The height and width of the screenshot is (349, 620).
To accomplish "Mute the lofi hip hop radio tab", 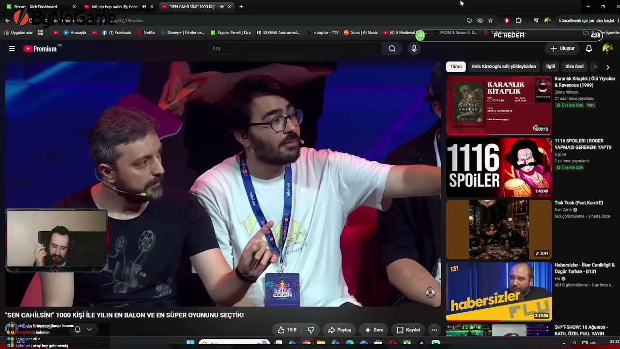I will coord(144,6).
